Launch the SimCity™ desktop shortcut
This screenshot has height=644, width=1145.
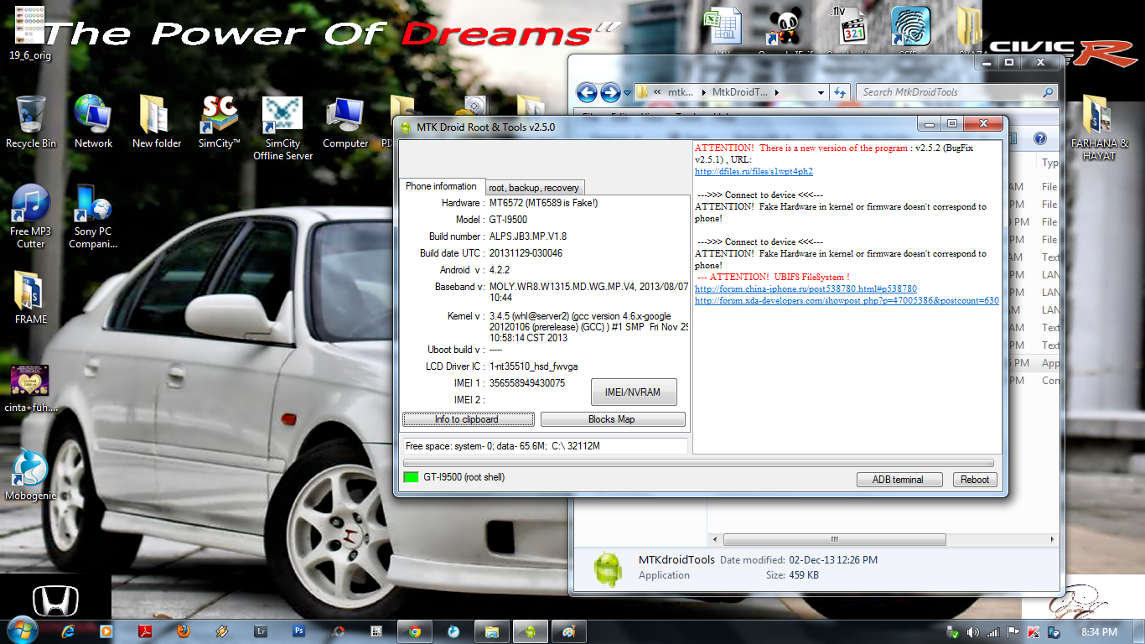219,122
